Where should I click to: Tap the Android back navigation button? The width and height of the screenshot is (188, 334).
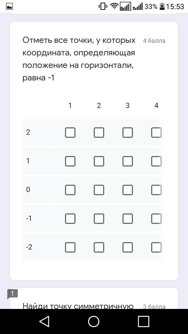pyautogui.click(x=44, y=321)
